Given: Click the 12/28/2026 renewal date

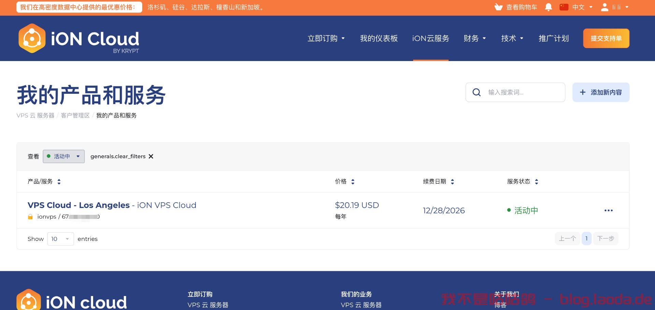Looking at the screenshot, I should tap(443, 210).
